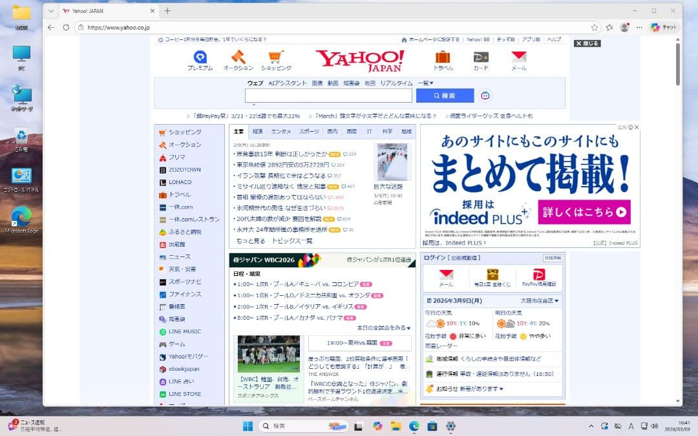Expand the 大阪市住吉区 location dropdown

click(x=540, y=301)
